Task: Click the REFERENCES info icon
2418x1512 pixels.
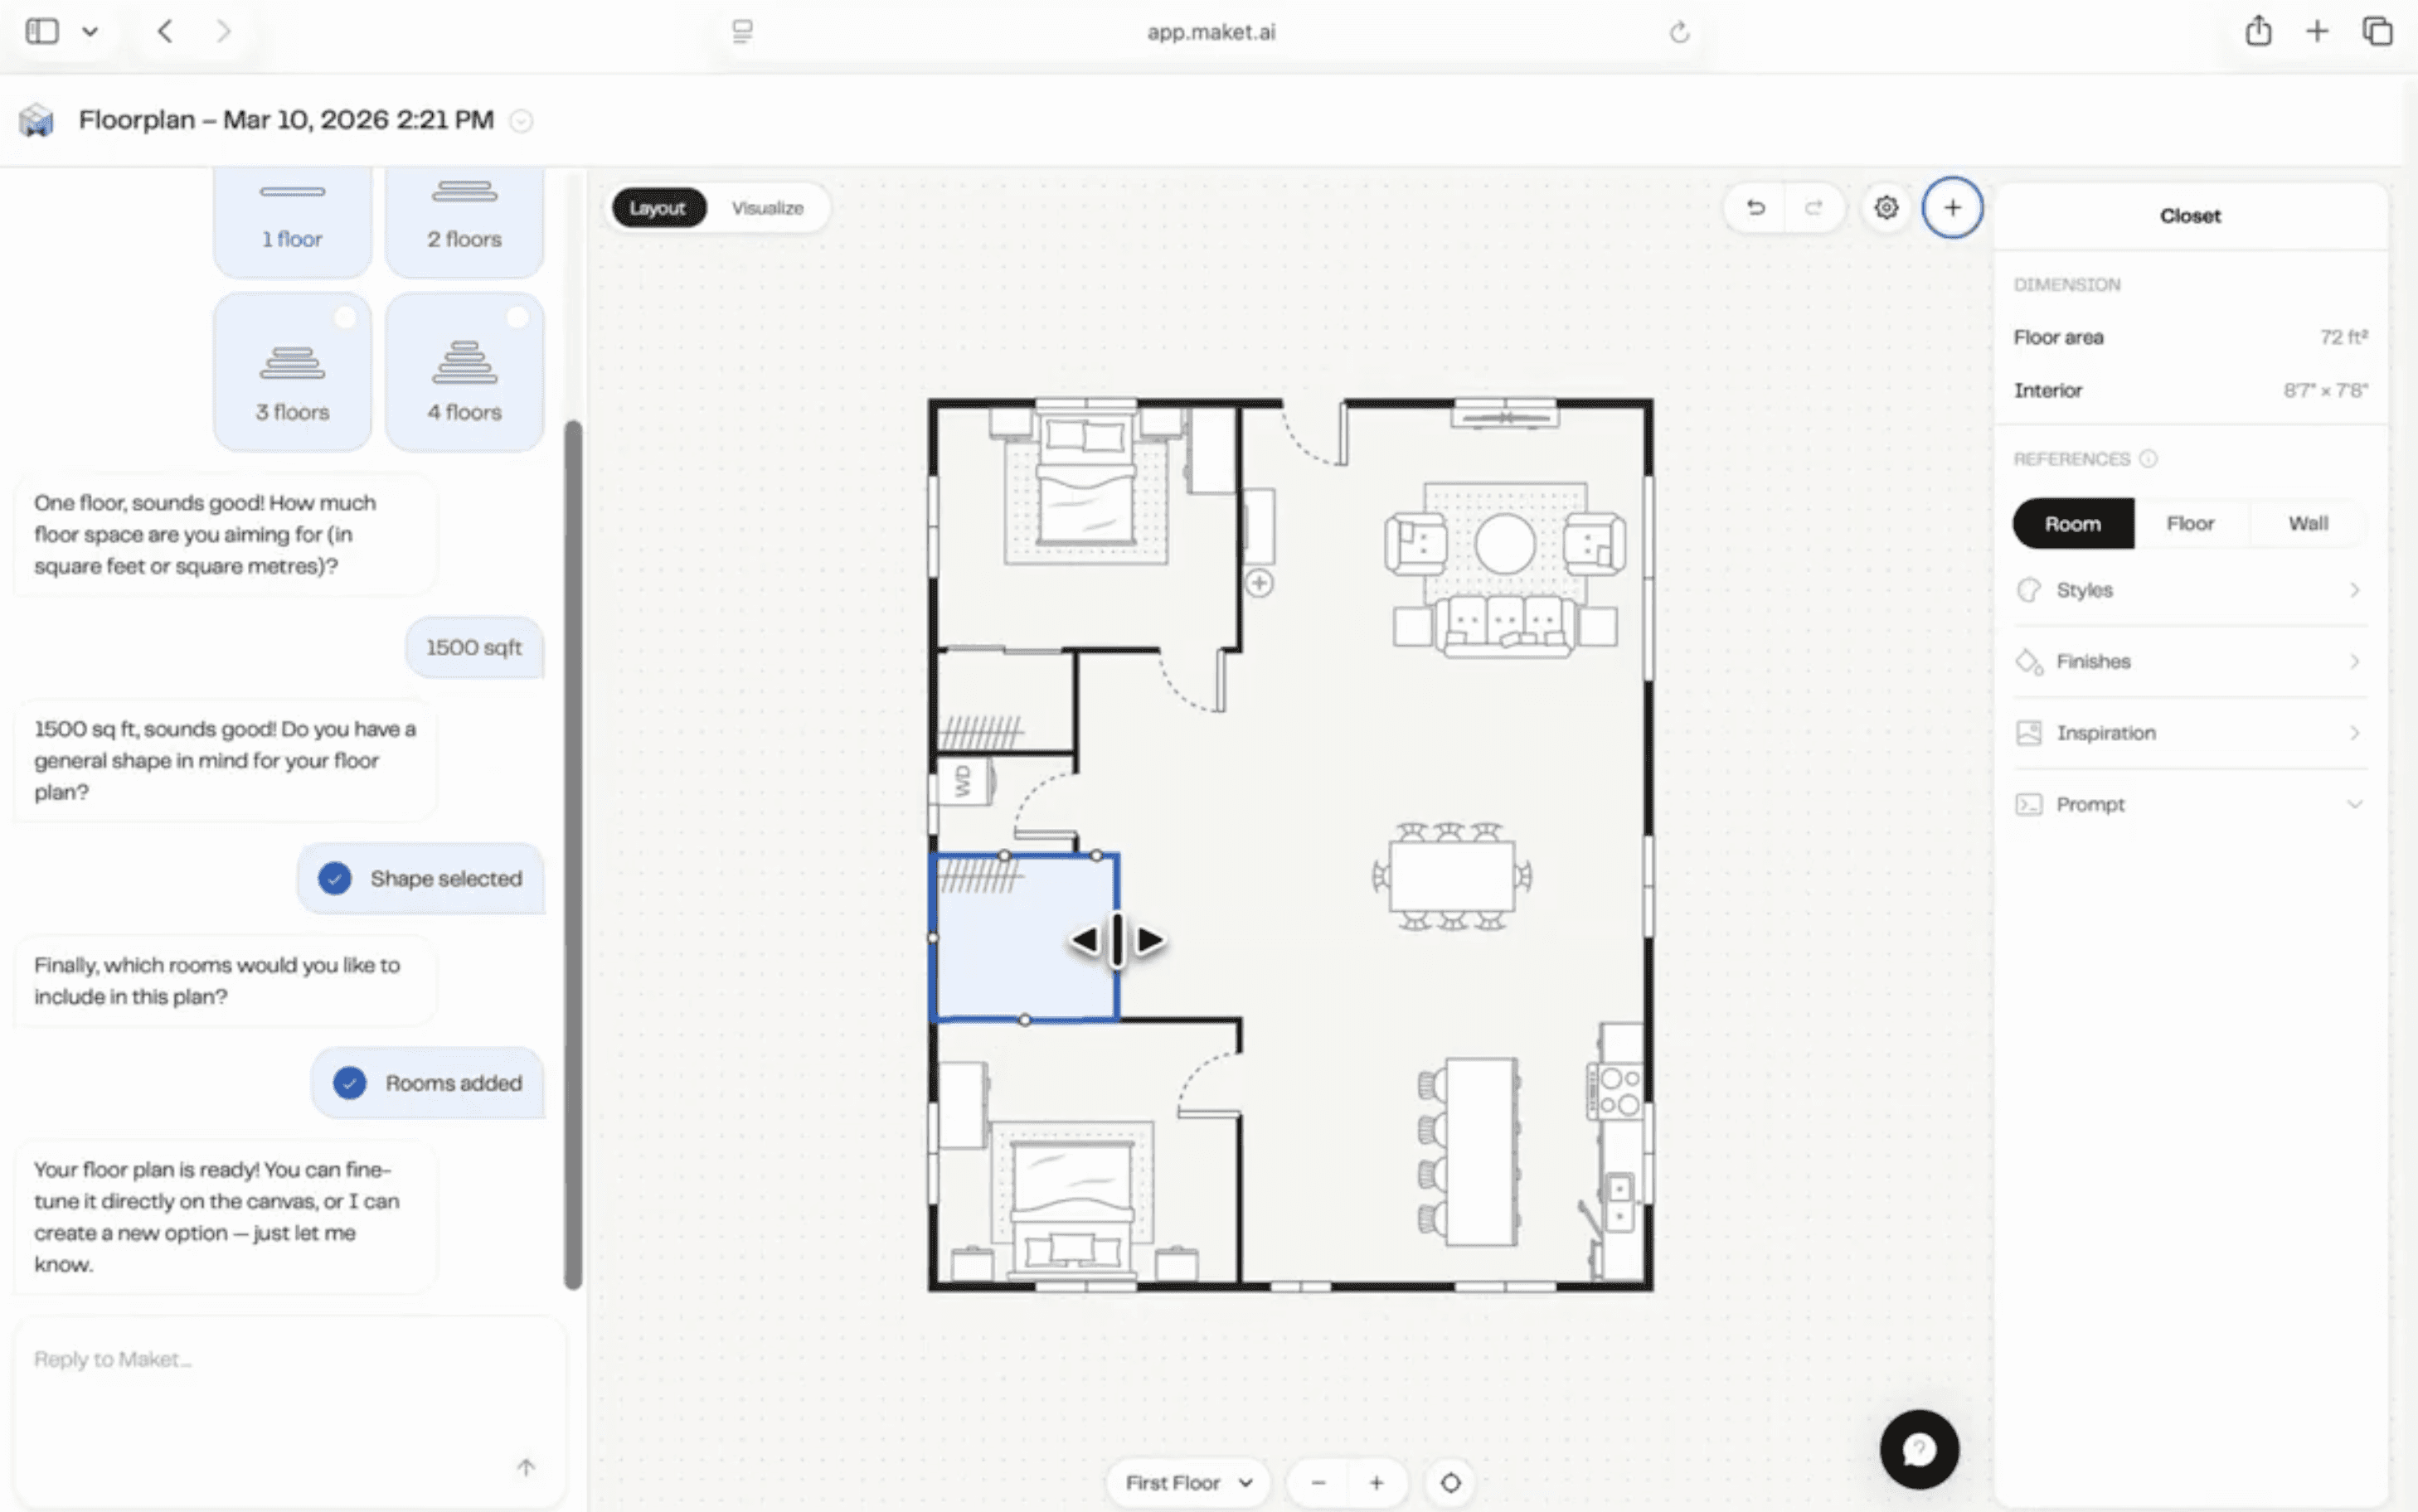Action: click(2148, 459)
